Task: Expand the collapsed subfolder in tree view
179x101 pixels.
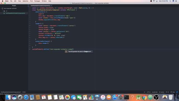Action: point(3,11)
